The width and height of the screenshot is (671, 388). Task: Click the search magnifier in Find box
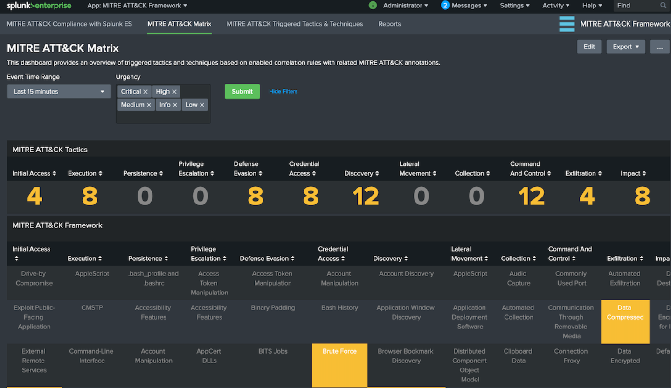663,6
